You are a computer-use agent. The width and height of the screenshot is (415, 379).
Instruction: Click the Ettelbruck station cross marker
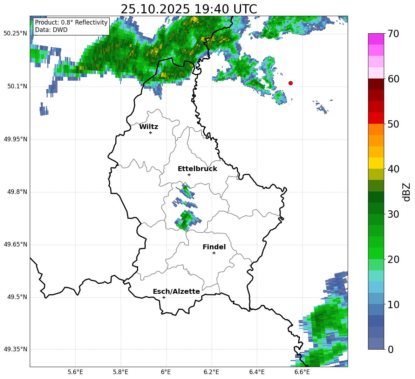tap(189, 175)
